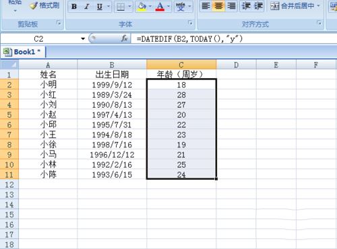Select the cell with 小林
This screenshot has width=337, height=249.
tap(48, 164)
